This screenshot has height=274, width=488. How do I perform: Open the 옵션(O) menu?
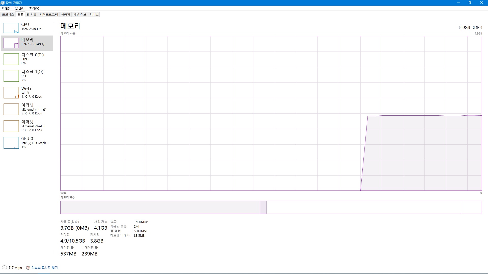tap(20, 8)
